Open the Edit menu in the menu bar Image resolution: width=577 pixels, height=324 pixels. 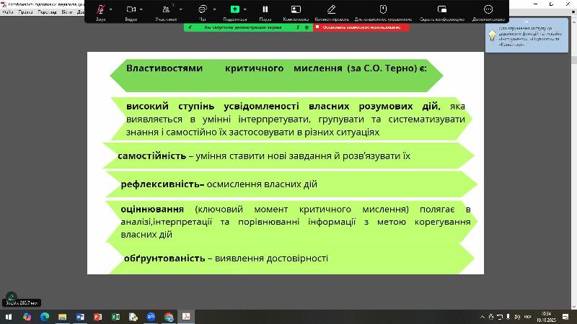[x=25, y=12]
